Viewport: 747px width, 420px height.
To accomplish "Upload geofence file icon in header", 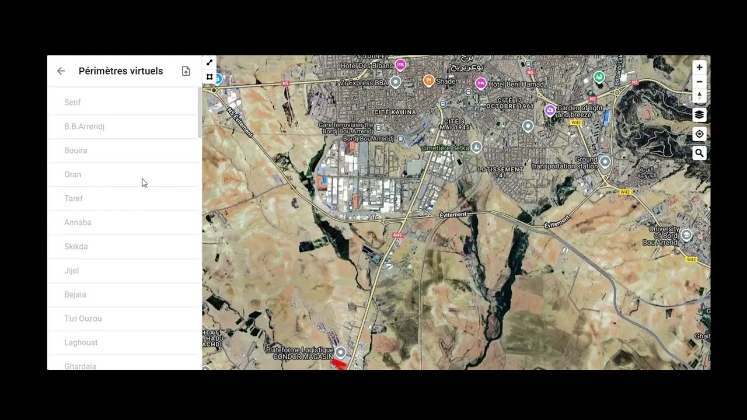I will coord(186,71).
